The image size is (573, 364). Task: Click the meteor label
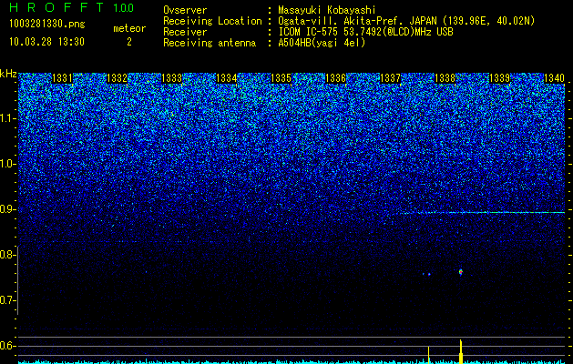tap(129, 28)
